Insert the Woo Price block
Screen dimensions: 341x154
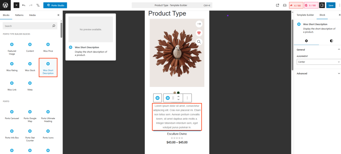pos(48,47)
